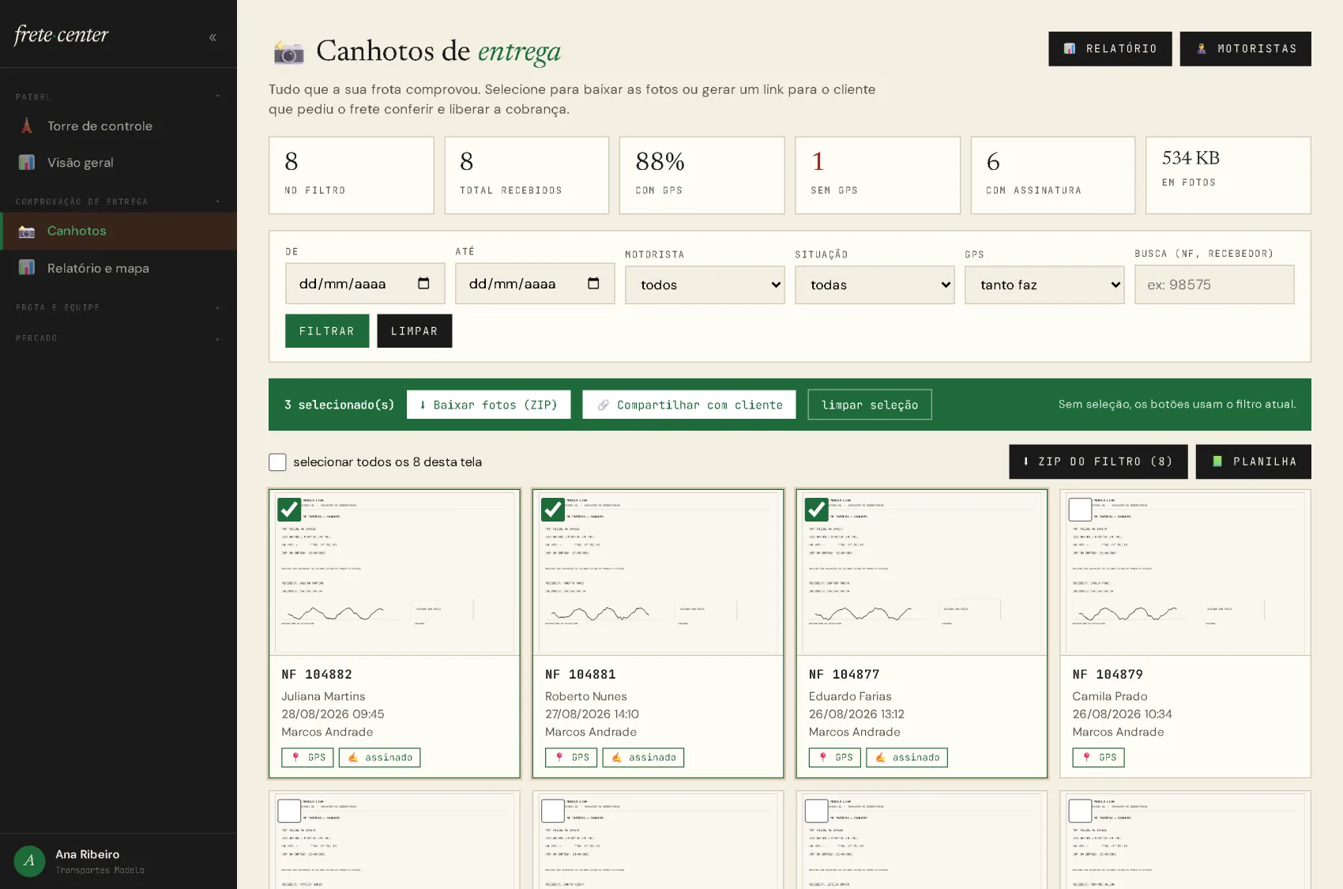1343x889 pixels.
Task: Click Compartilhar com cliente
Action: coord(689,405)
